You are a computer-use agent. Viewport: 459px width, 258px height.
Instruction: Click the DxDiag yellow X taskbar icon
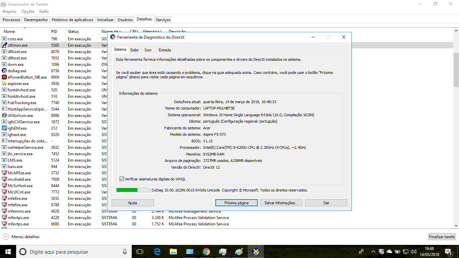255,251
